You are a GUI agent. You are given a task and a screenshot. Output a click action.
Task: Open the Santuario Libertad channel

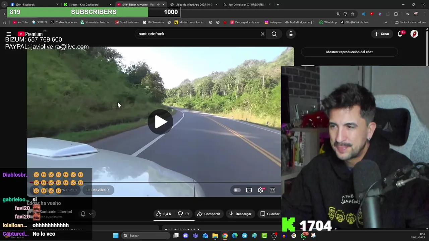[56, 212]
